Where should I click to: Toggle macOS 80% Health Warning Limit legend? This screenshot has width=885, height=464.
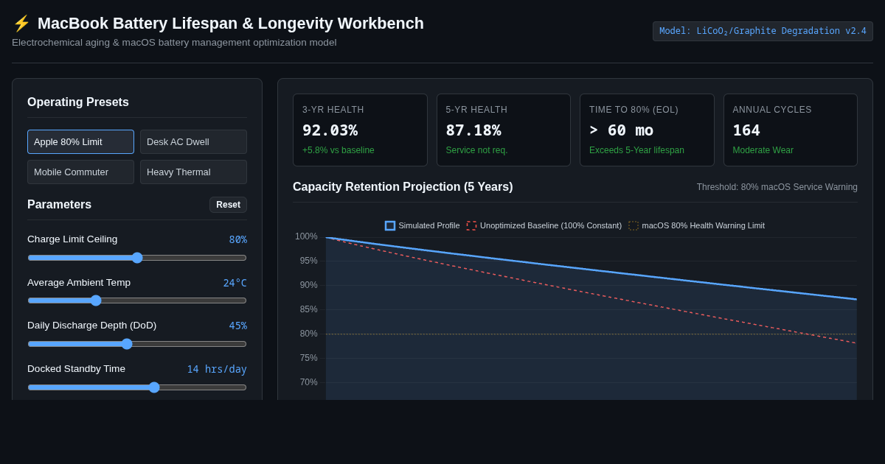(x=697, y=225)
